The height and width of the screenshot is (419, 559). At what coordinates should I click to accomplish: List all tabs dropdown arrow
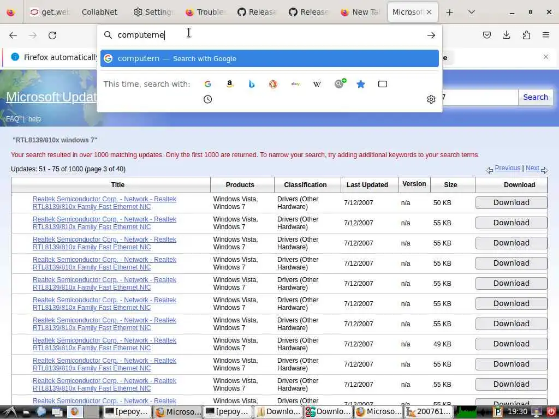[471, 12]
